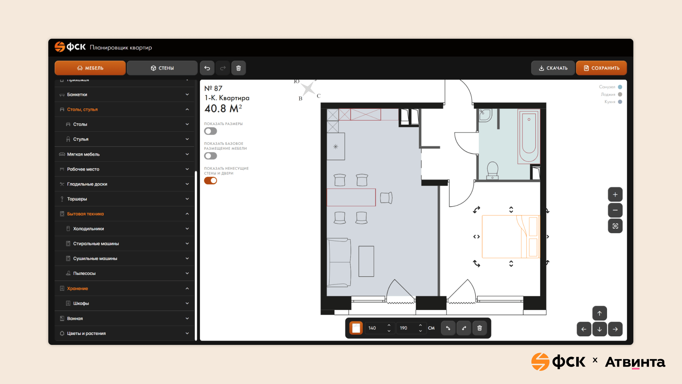The image size is (682, 384).
Task: Rotate selected bed counterclockwise in bottom bar
Action: [x=448, y=328]
